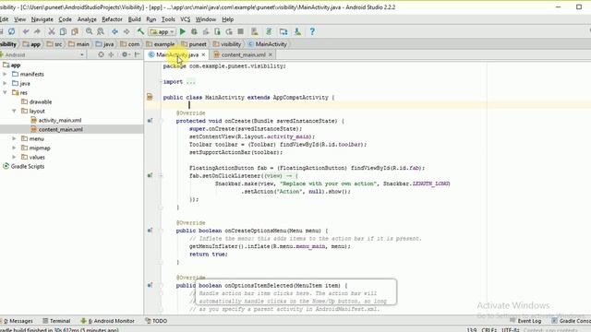
Task: Click the 13:9 cursor position indicator
Action: (472, 330)
